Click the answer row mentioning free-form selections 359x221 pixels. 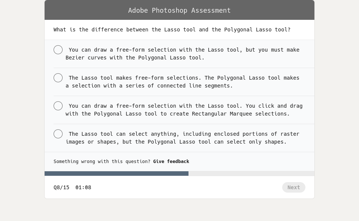click(182, 82)
